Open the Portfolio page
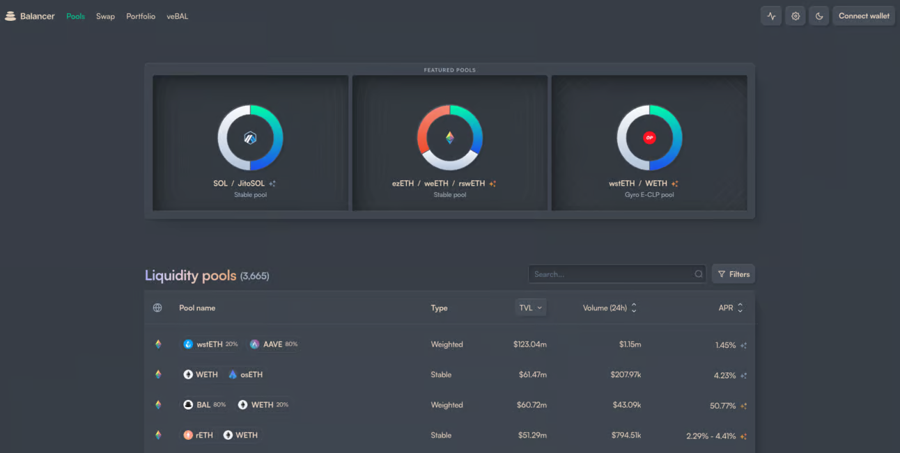900x453 pixels. point(141,16)
